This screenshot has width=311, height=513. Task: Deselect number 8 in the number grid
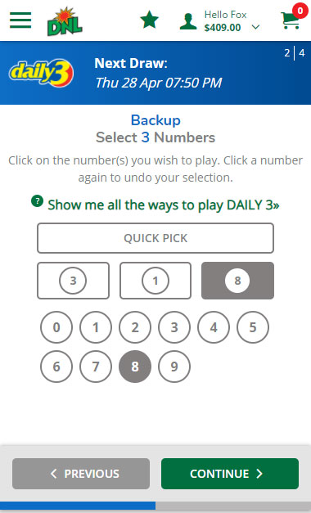point(135,367)
